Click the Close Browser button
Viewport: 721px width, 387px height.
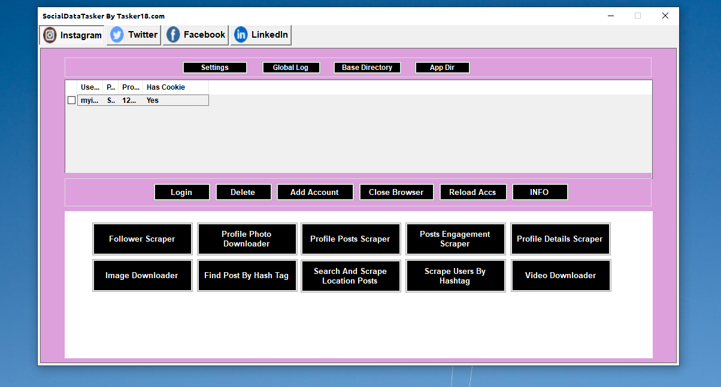(x=396, y=192)
